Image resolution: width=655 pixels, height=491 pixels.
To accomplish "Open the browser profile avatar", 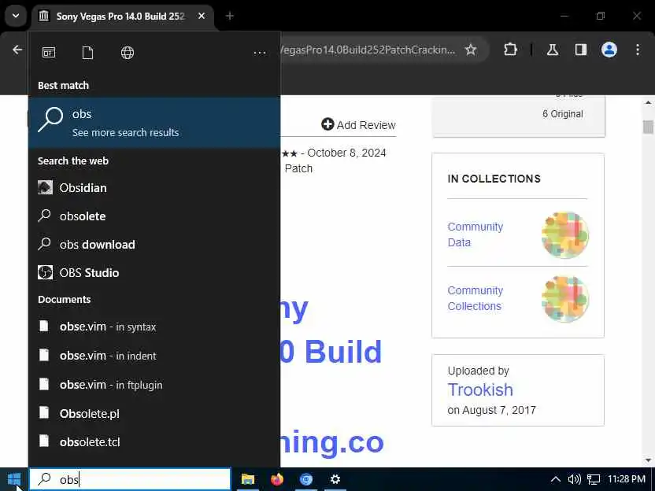I will [609, 50].
